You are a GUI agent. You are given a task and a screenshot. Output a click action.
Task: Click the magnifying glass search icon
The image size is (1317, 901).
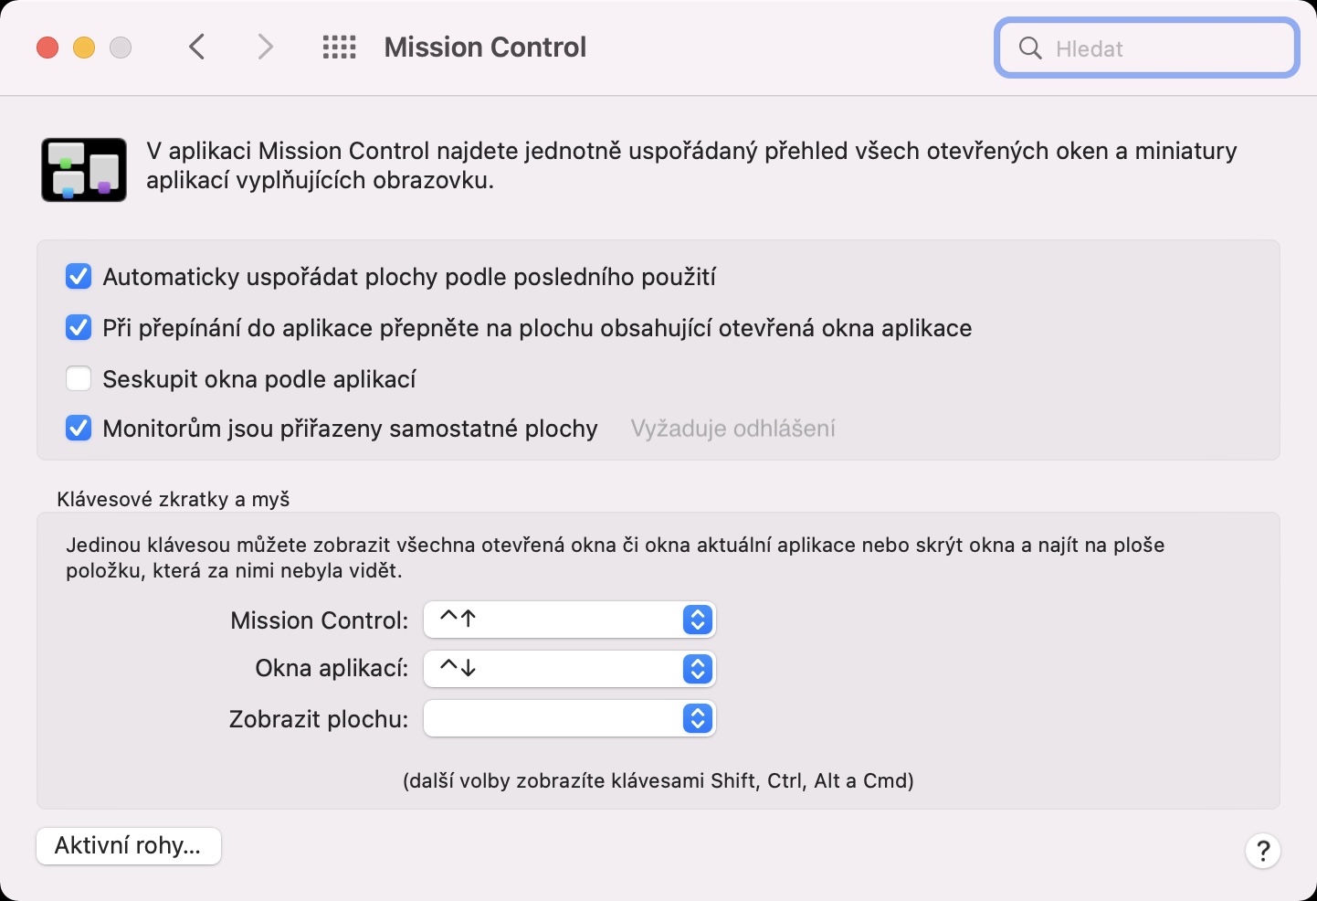[x=1030, y=48]
